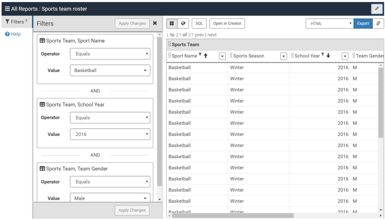This screenshot has height=220, width=385.
Task: Open the Basketball value dropdown
Action: click(110, 70)
